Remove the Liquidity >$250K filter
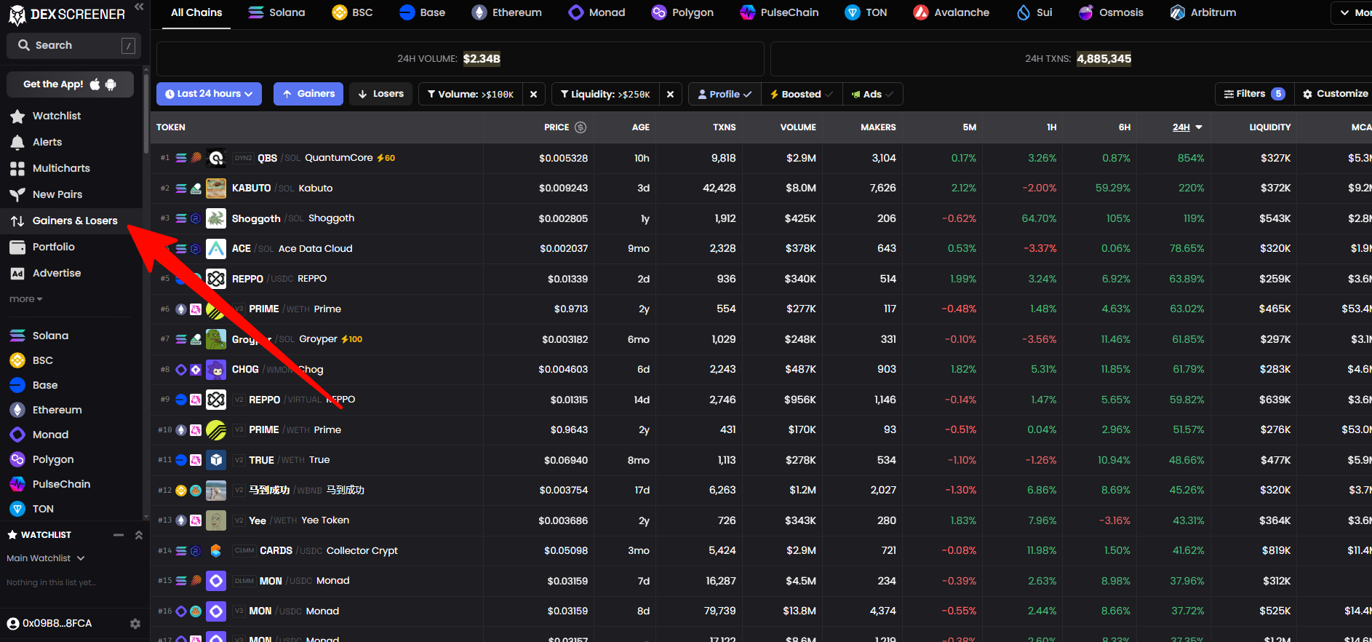 point(670,94)
